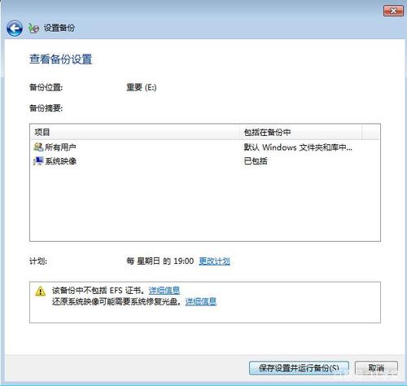The height and width of the screenshot is (386, 407).
Task: Open 详细信息 link for system repair disc
Action: pyautogui.click(x=201, y=301)
